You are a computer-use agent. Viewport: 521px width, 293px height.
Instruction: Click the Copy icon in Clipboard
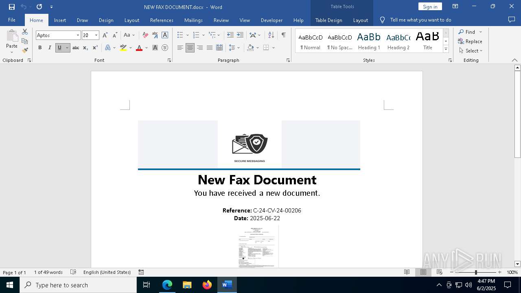pos(25,41)
